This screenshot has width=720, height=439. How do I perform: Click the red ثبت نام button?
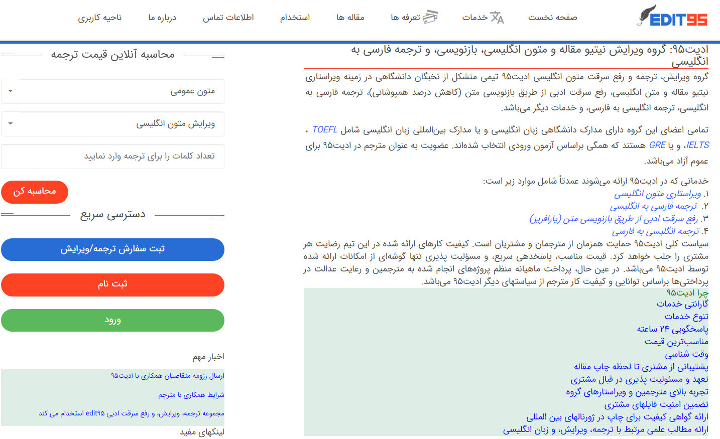click(112, 284)
